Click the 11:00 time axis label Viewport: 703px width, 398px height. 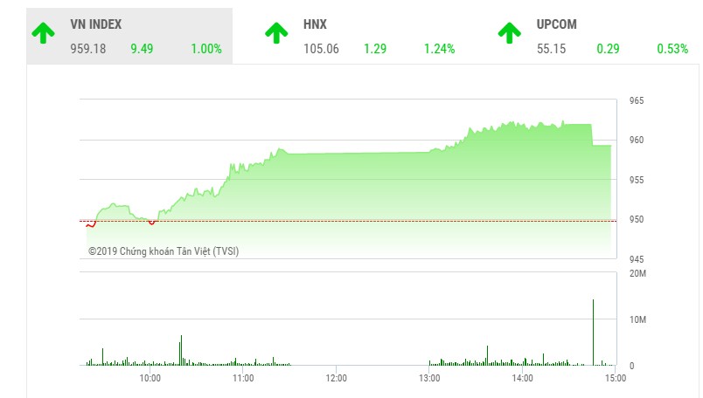pyautogui.click(x=243, y=378)
